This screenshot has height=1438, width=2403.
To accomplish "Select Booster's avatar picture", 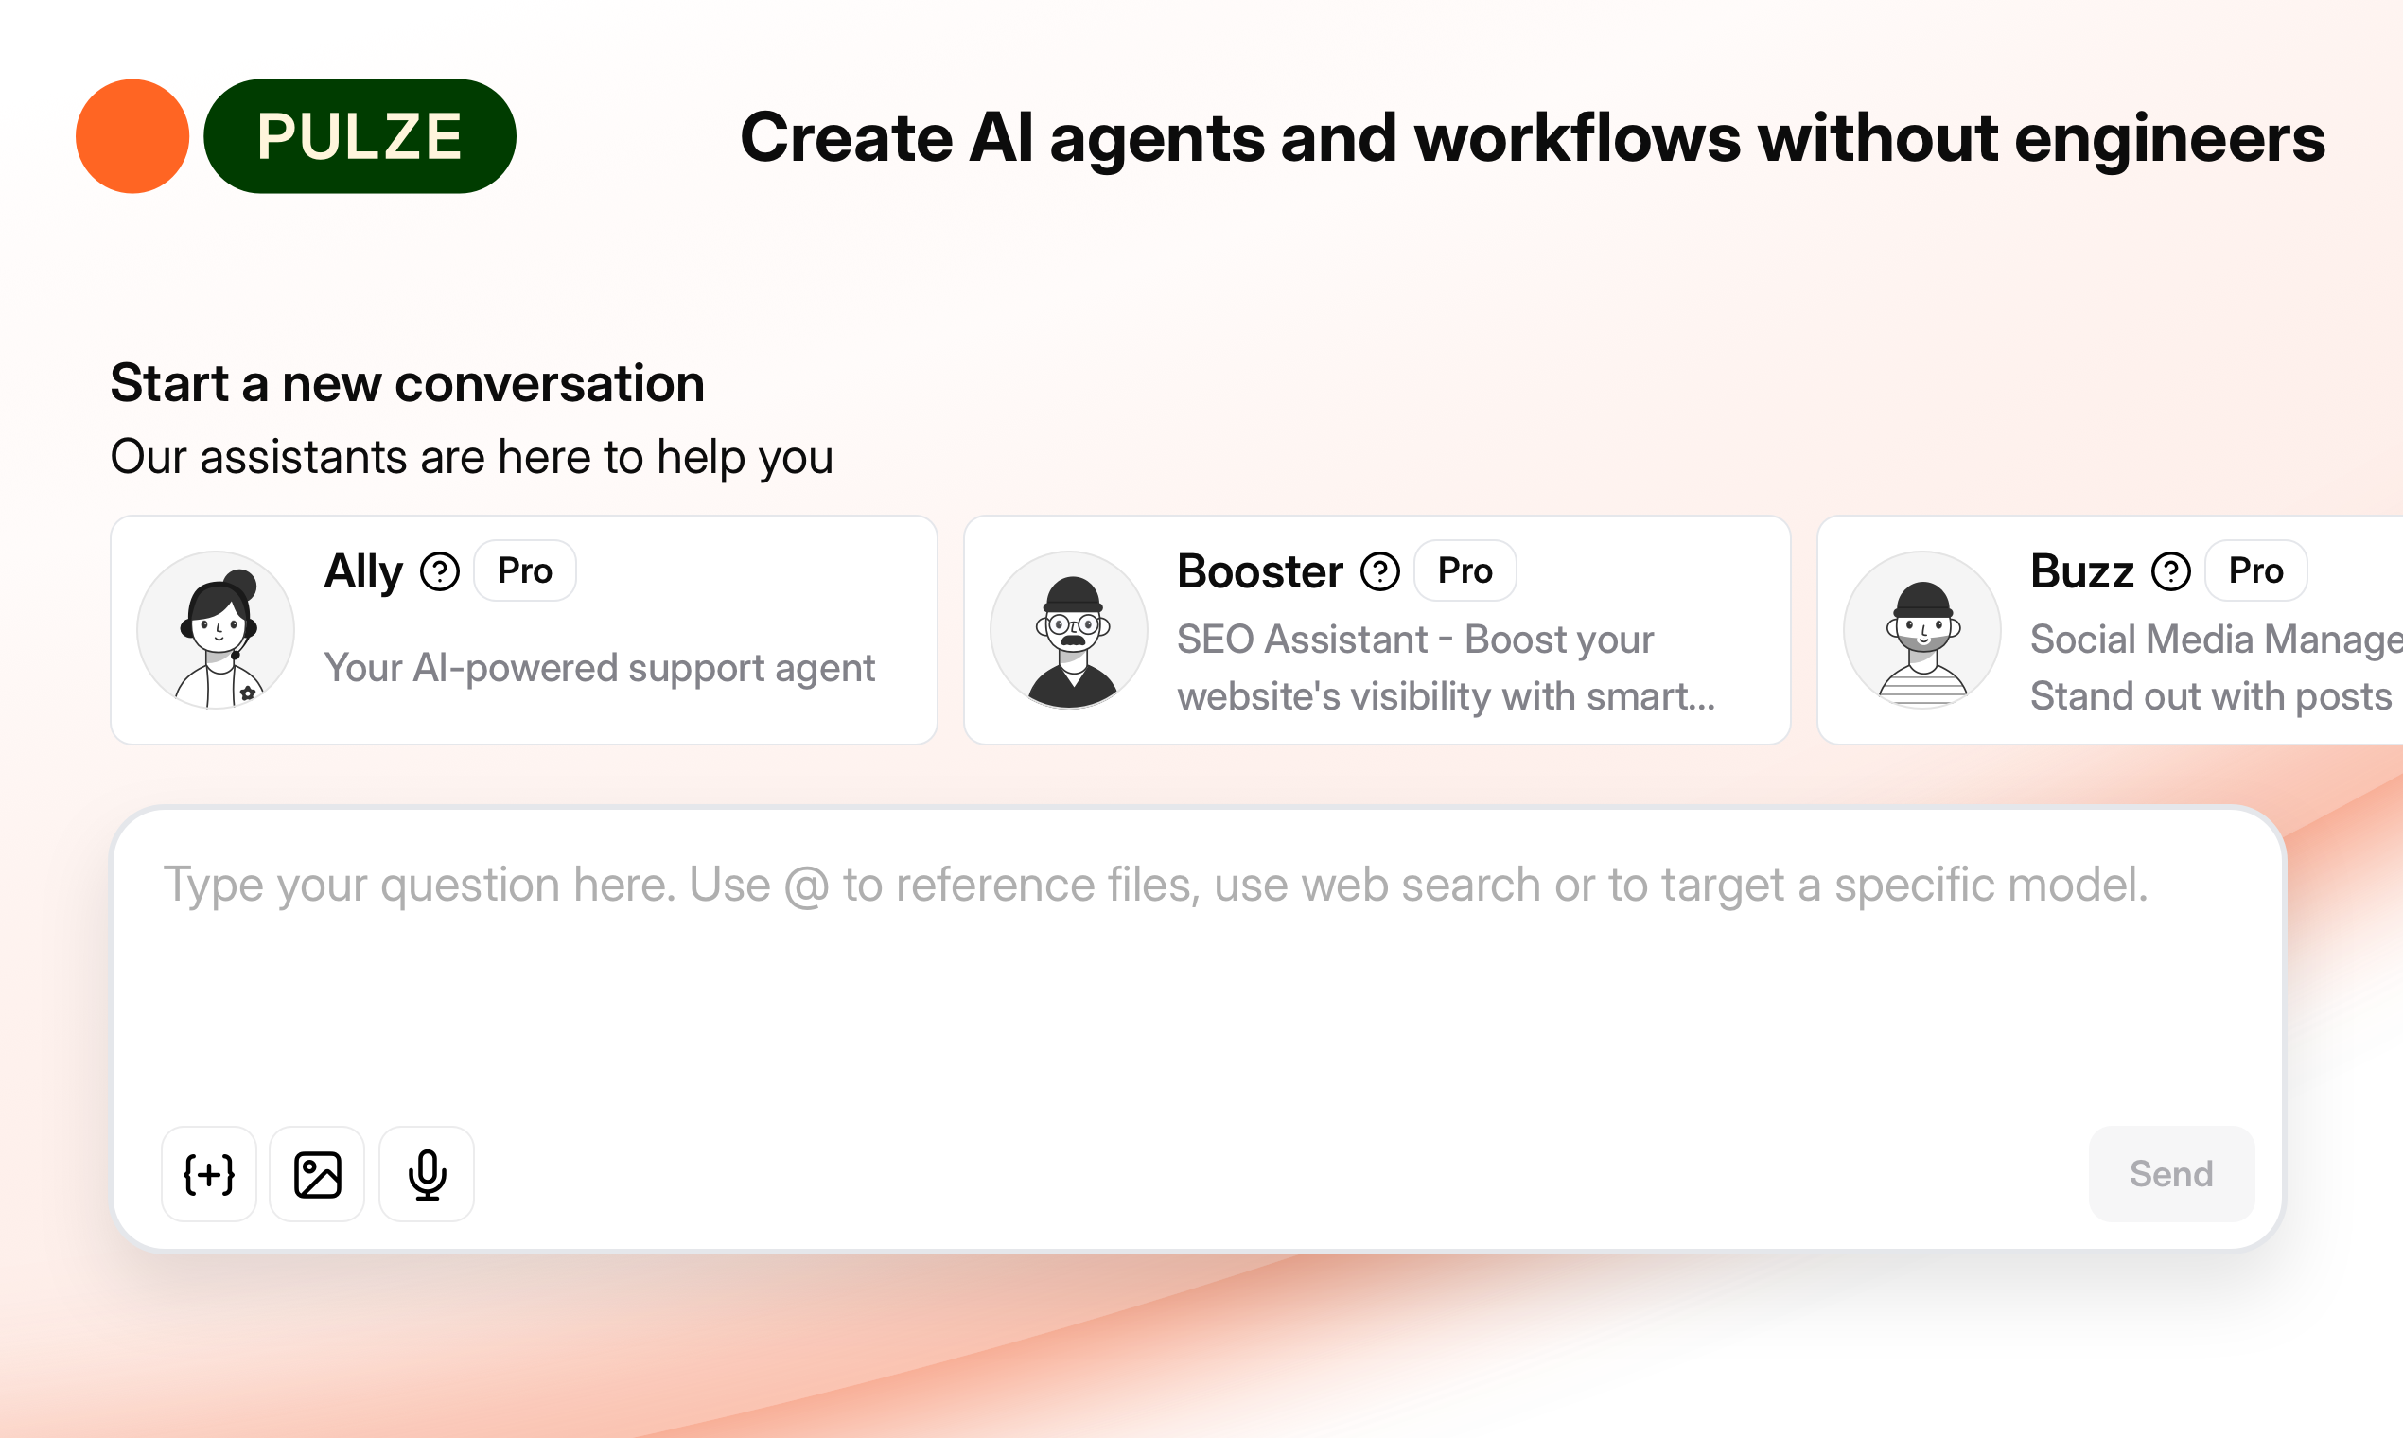I will tap(1070, 630).
